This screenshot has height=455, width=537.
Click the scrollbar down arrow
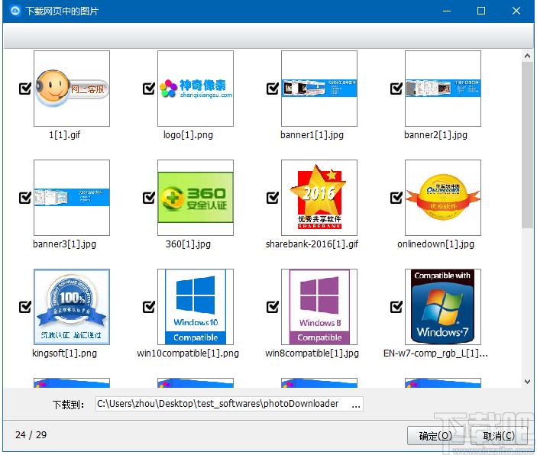click(527, 382)
